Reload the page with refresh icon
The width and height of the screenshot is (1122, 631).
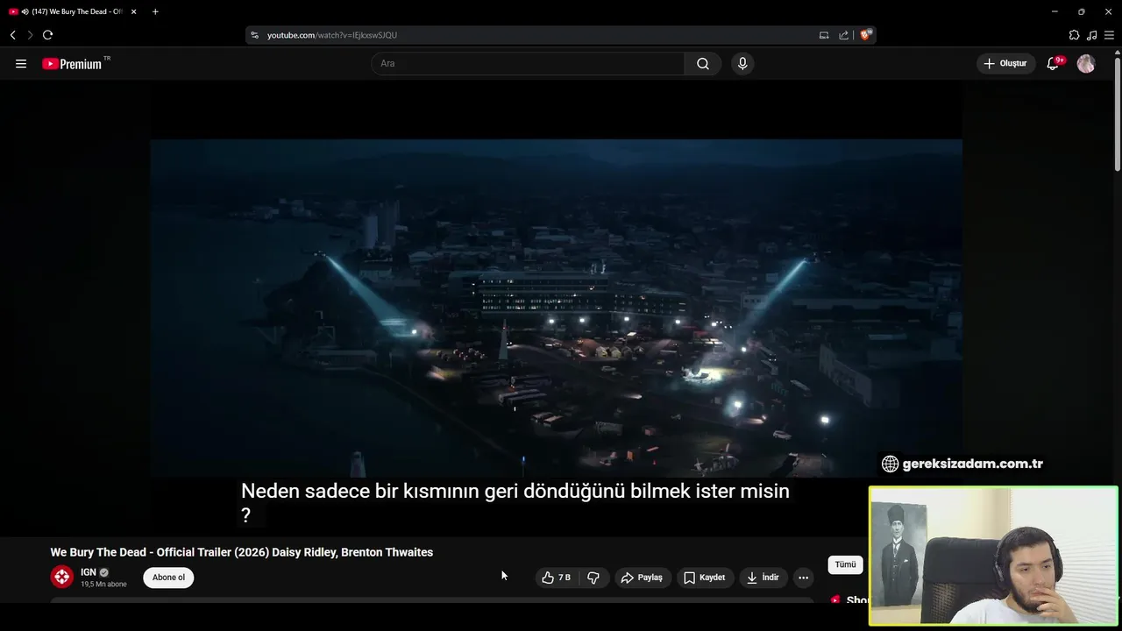point(47,35)
